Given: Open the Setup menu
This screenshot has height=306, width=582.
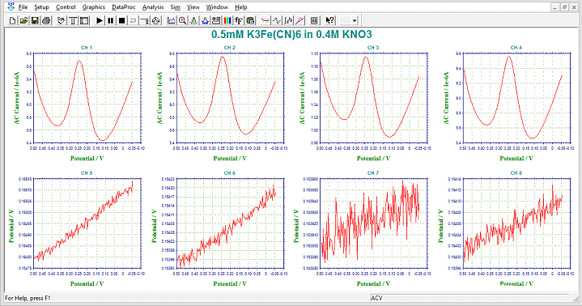Looking at the screenshot, I should pyautogui.click(x=41, y=7).
